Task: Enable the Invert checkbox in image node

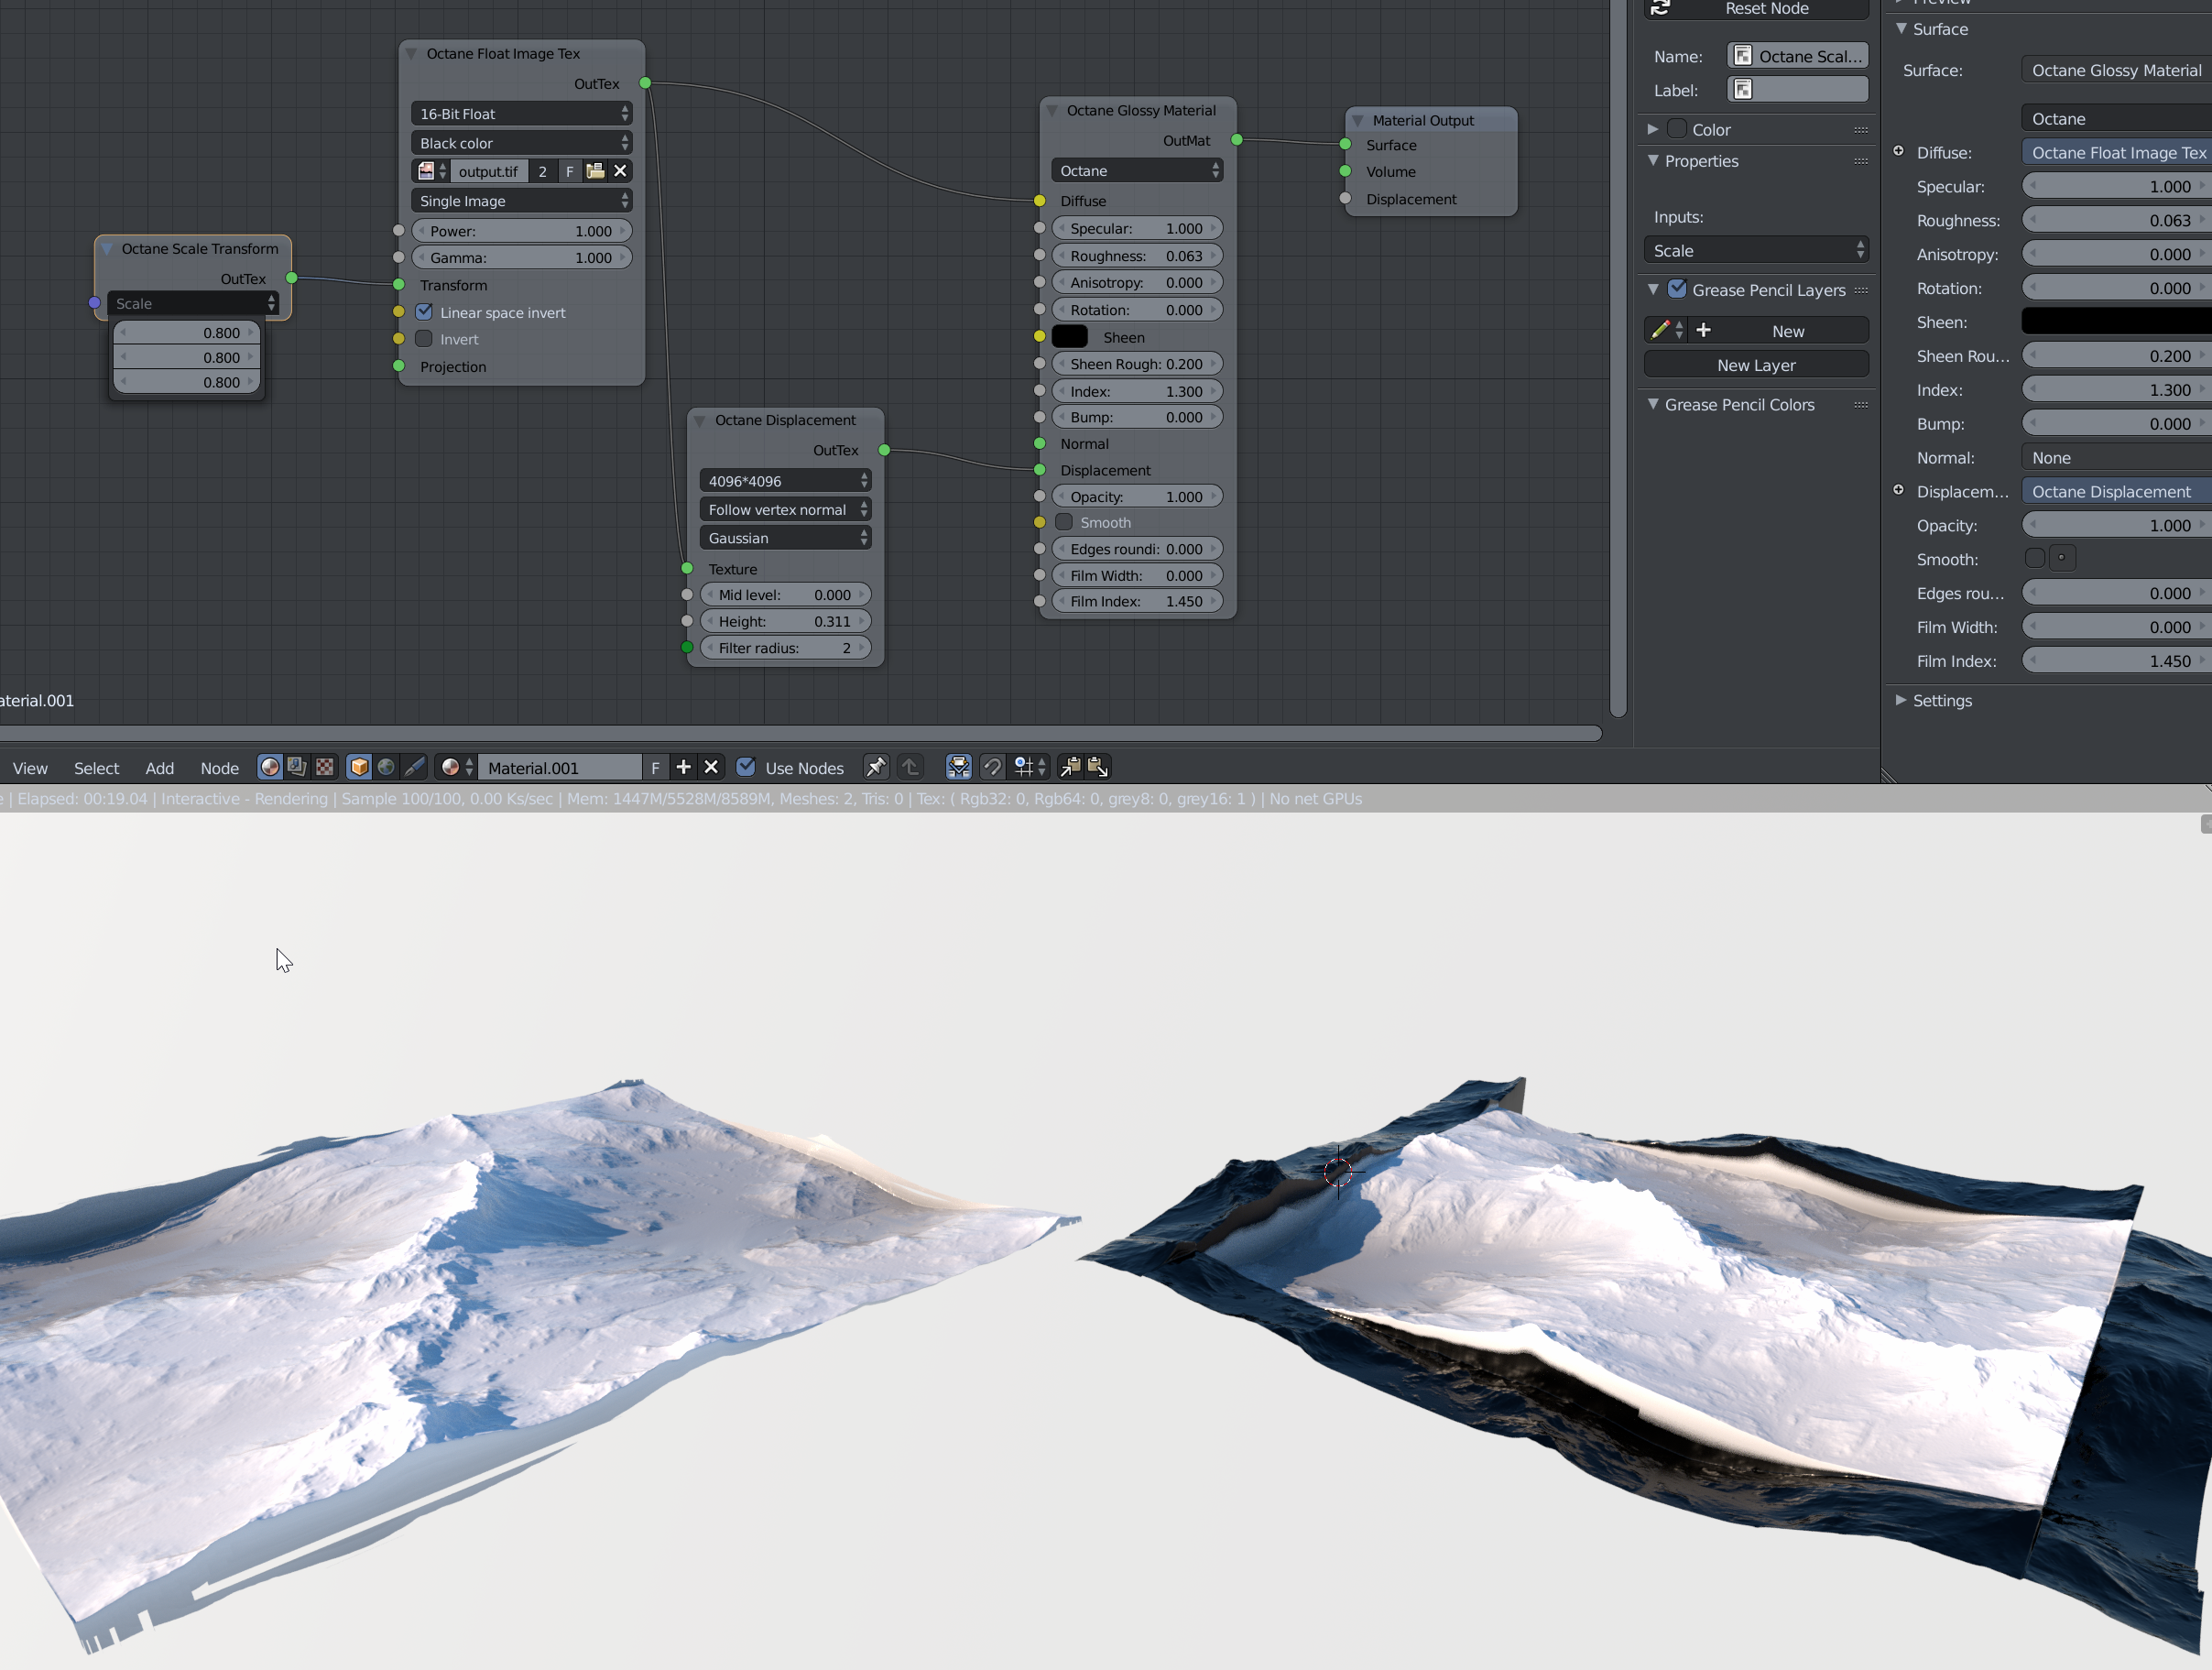Action: point(424,339)
